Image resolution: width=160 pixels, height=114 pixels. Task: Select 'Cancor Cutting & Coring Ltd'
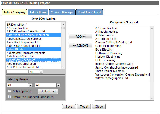[122, 42]
